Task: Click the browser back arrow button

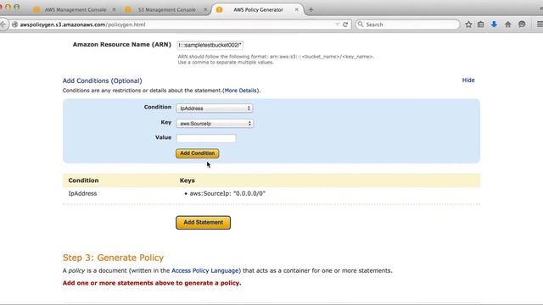Action: pyautogui.click(x=3, y=25)
